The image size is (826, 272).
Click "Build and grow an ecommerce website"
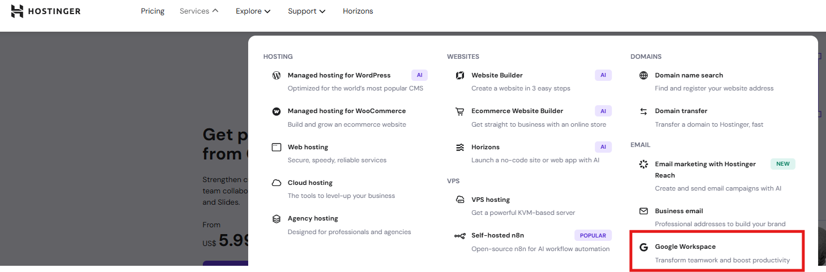(x=347, y=124)
